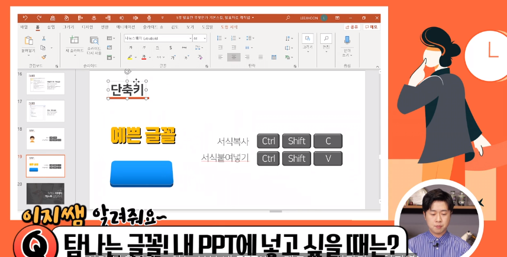The image size is (507, 257).
Task: Click the Copy icon in clipboard group
Action: [x=43, y=48]
